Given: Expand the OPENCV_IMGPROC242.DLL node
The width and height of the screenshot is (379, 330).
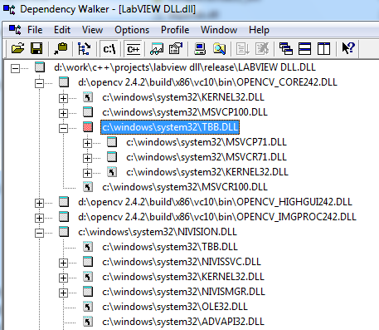Looking at the screenshot, I should click(x=39, y=218).
